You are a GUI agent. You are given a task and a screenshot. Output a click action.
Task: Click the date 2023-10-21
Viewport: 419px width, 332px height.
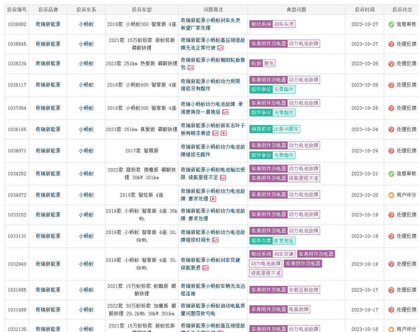[364, 174]
